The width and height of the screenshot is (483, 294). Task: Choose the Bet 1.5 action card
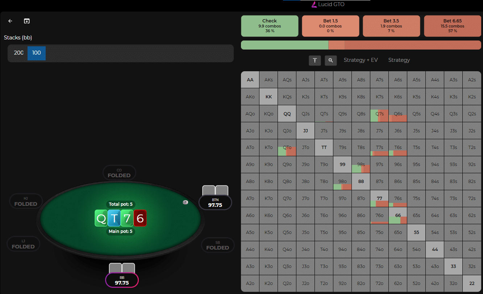[330, 26]
